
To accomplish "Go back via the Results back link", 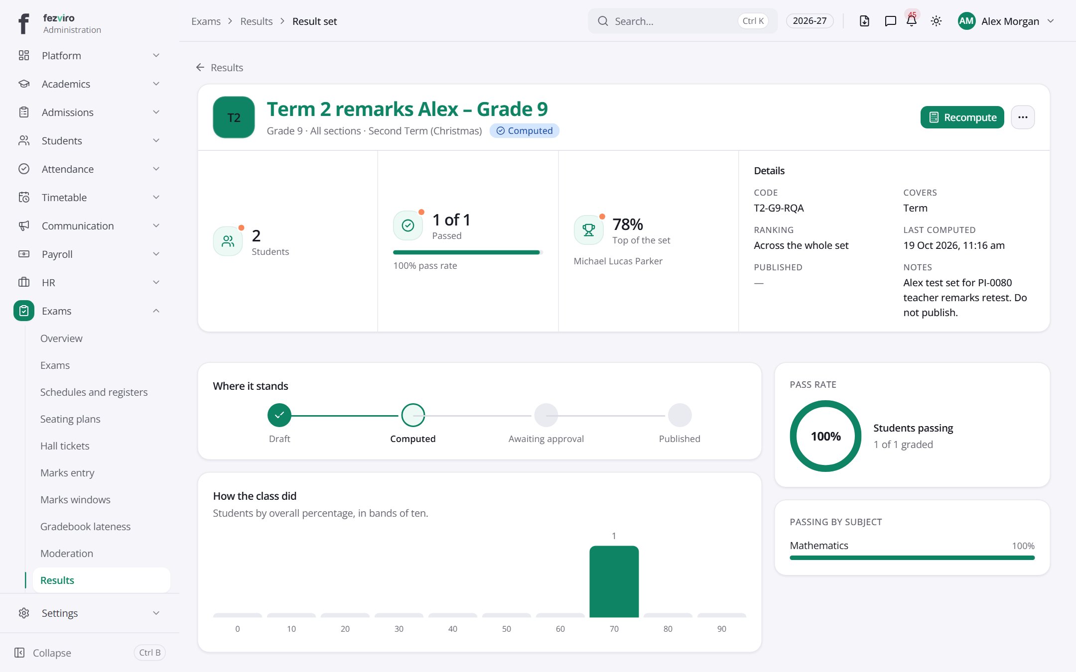I will [220, 68].
